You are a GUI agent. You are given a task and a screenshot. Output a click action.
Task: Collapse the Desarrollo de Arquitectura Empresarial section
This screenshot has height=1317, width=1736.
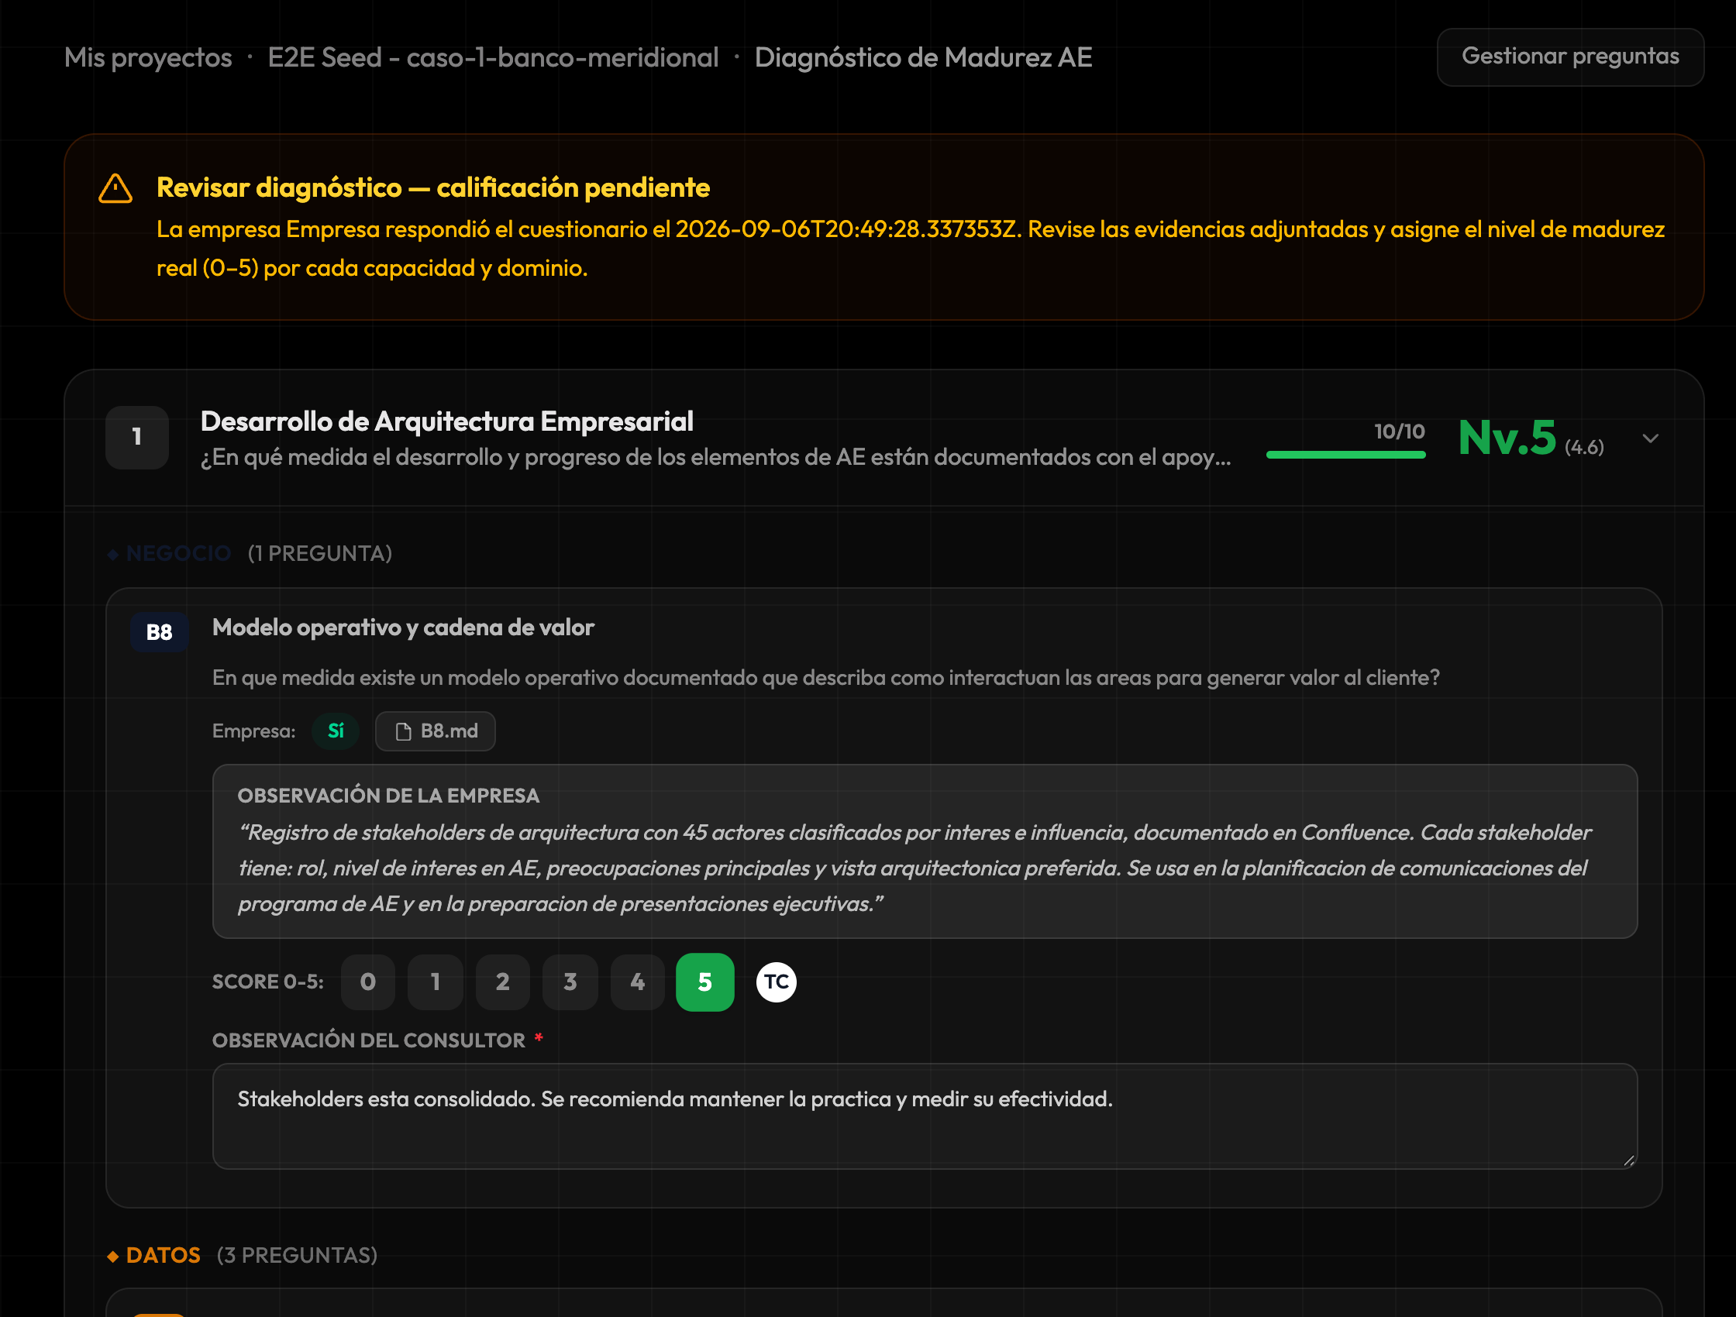(1651, 438)
